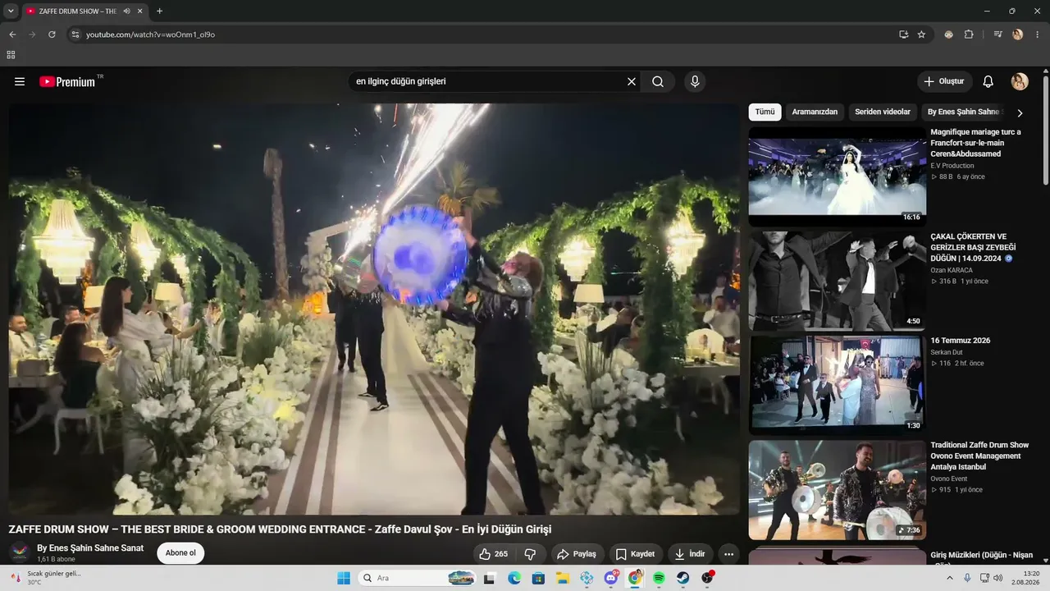This screenshot has height=591, width=1050.
Task: Open the YouTube guide hamburger menu
Action: click(20, 81)
